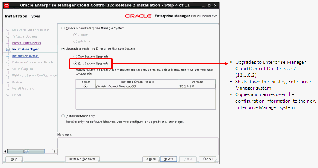Click the /scratch/aime/OracleupD3 path cell
This screenshot has width=318, height=168.
137,86
